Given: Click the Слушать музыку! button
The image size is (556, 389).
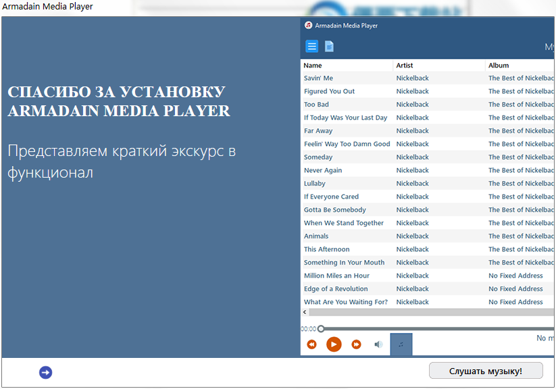Looking at the screenshot, I should point(486,371).
